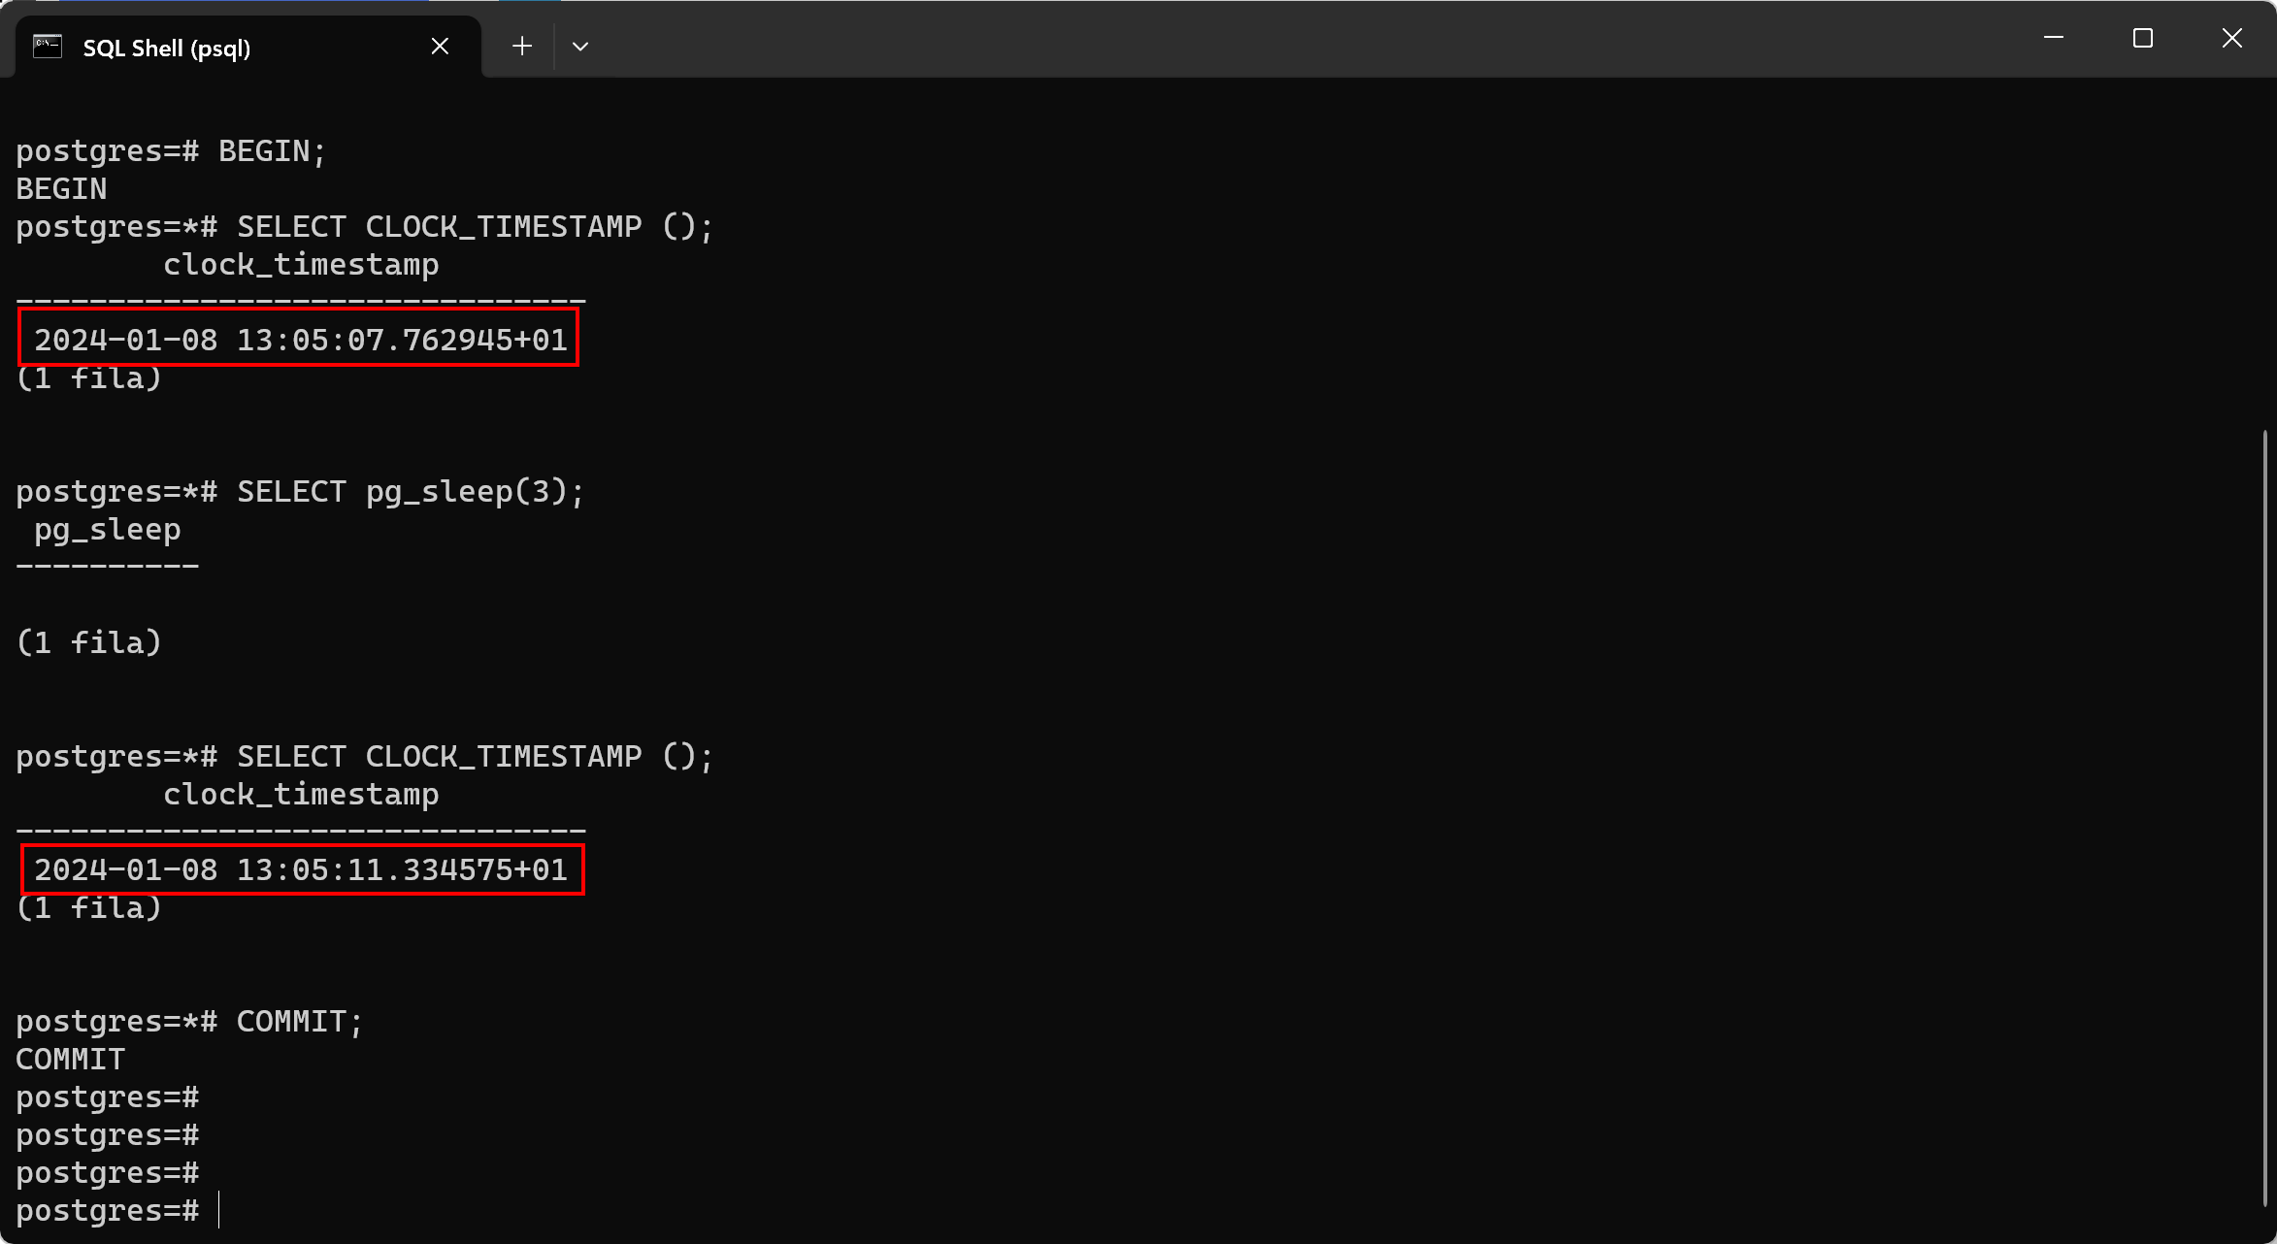The height and width of the screenshot is (1244, 2277).
Task: Close the SQL Shell (psql) tab
Action: point(440,46)
